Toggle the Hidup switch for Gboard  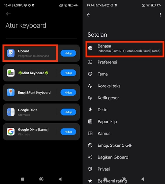pos(68,53)
